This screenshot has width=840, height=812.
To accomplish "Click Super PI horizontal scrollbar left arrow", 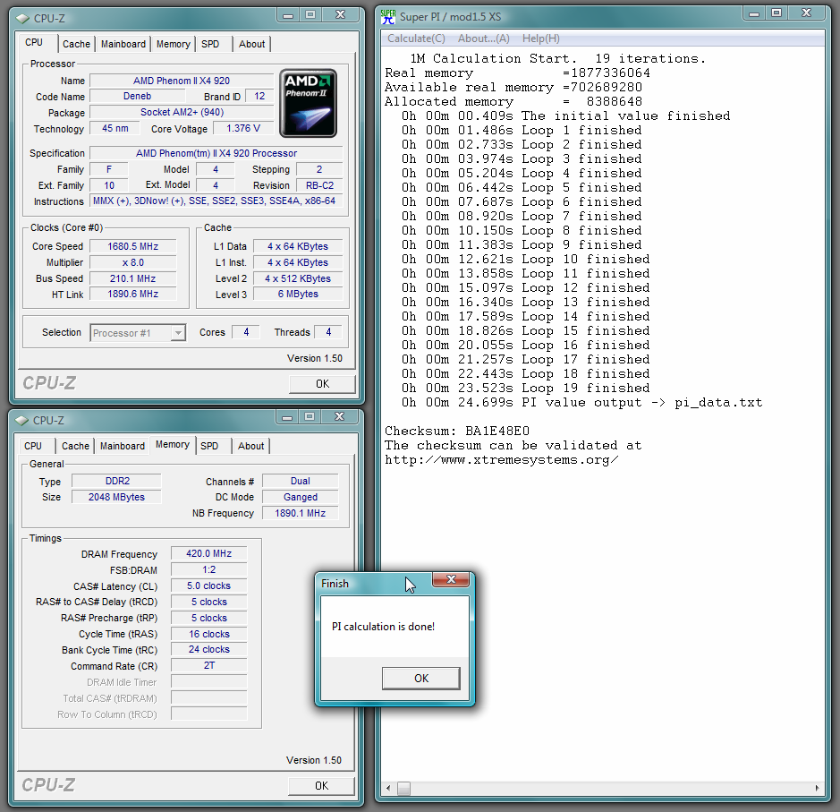I will (x=388, y=788).
